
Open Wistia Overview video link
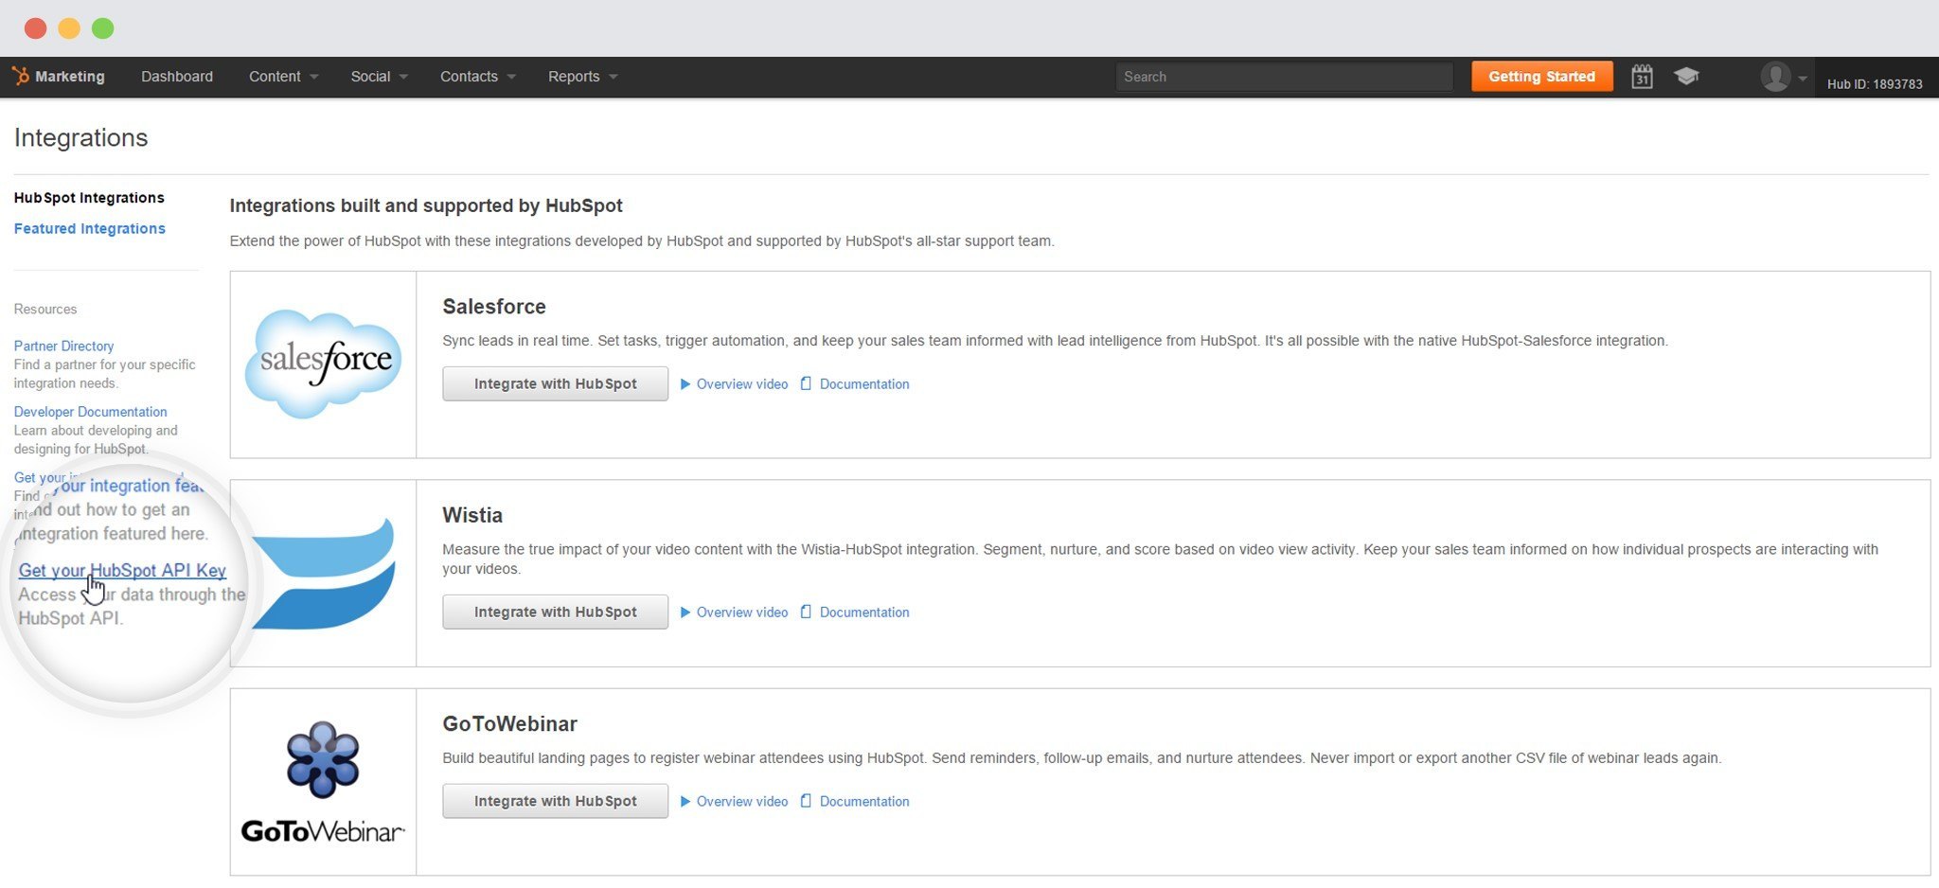[x=742, y=613]
